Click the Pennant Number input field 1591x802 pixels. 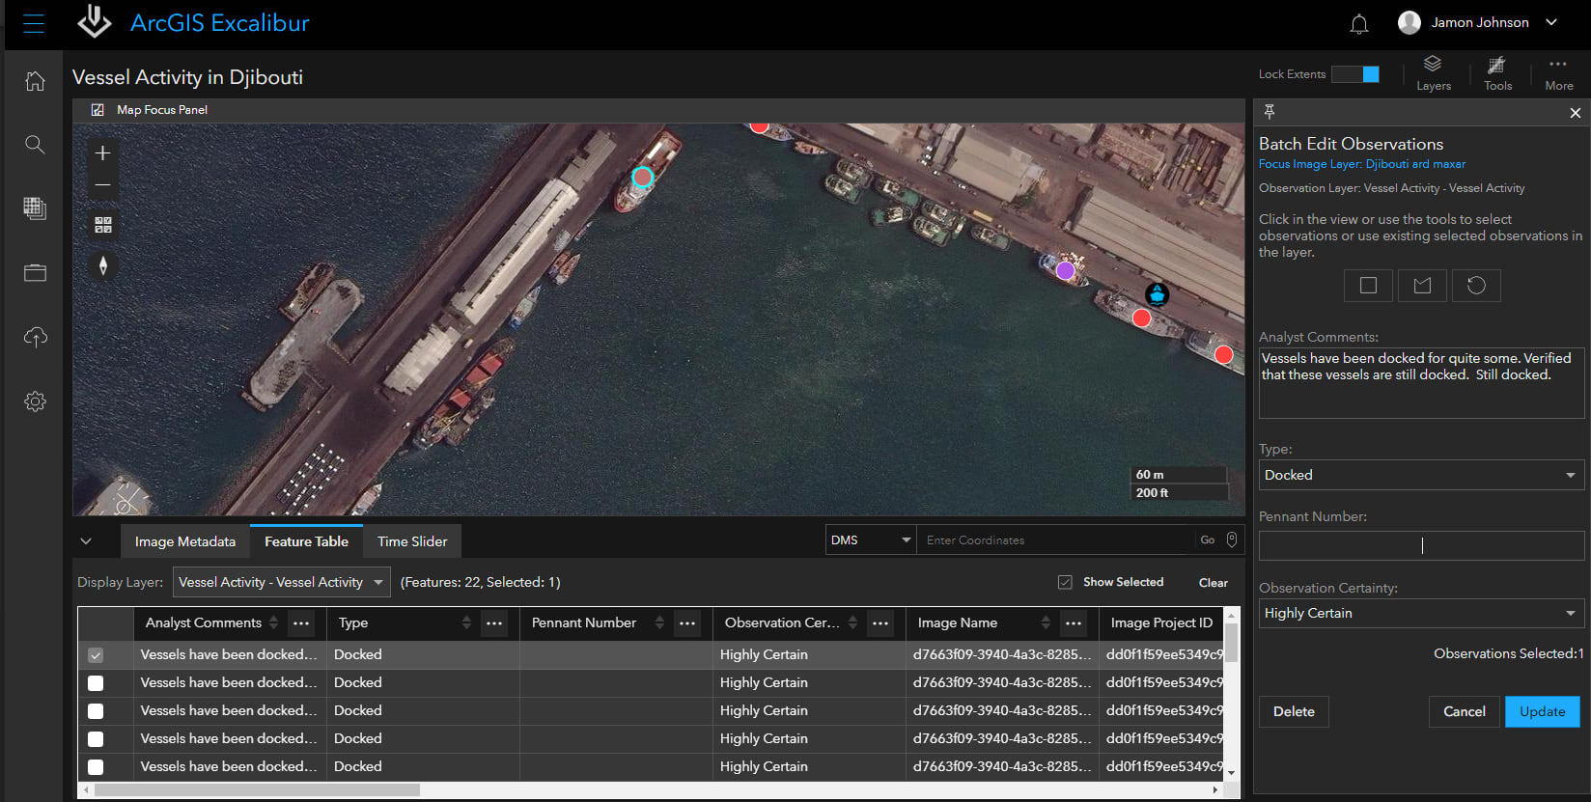click(1420, 545)
